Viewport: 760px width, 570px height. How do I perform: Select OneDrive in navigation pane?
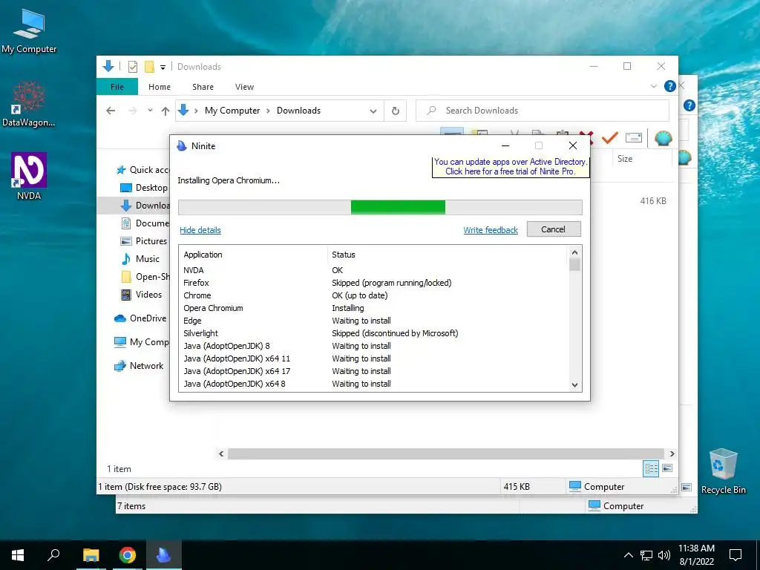click(x=140, y=318)
